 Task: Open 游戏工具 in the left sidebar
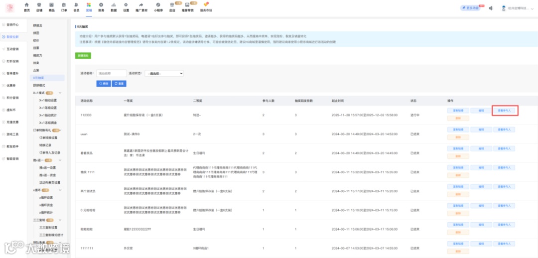point(12,134)
